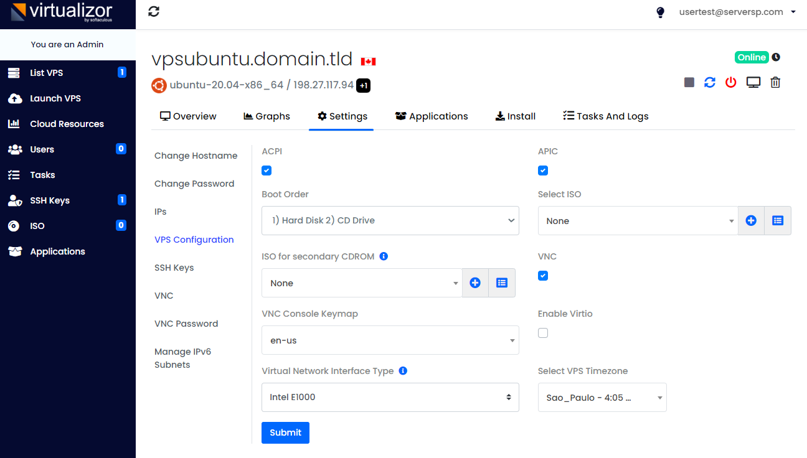Restart the VPS with blue arrows icon
Screen dimensions: 807x458
[710, 82]
